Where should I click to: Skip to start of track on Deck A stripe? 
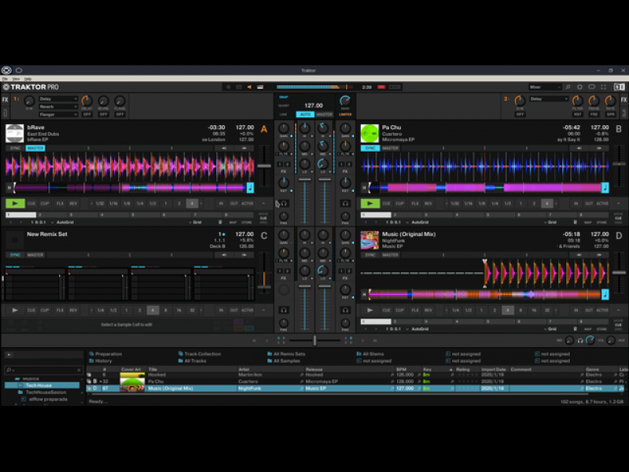10,187
